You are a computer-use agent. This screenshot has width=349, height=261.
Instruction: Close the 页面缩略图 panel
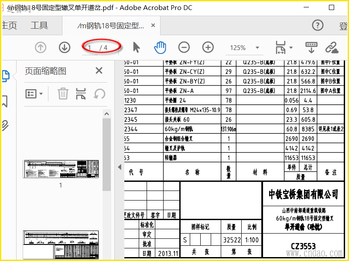click(x=99, y=70)
